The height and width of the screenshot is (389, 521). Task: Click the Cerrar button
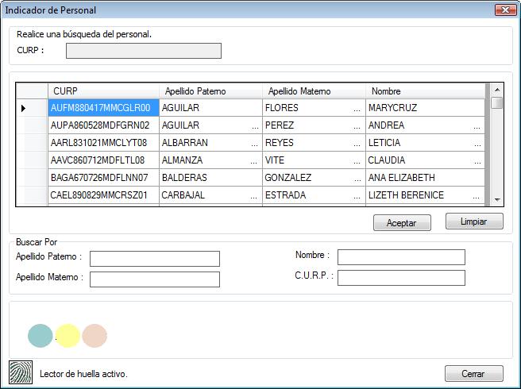(474, 374)
